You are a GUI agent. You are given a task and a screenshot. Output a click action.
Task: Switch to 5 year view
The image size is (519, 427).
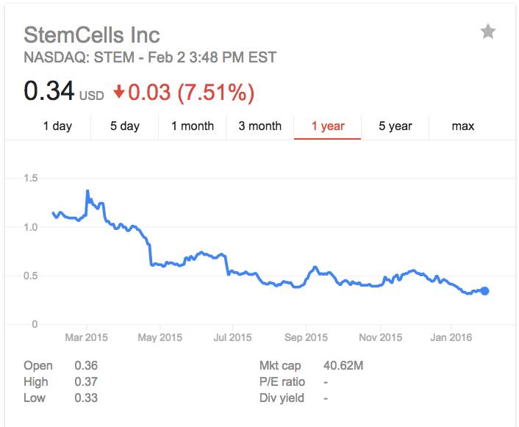[395, 126]
